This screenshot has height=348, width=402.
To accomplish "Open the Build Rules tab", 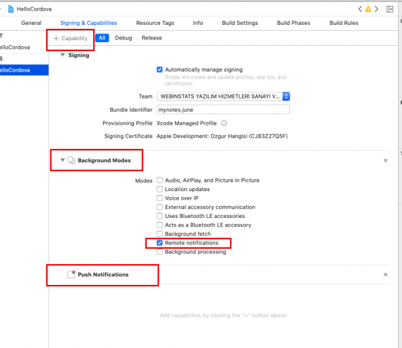I will click(344, 23).
